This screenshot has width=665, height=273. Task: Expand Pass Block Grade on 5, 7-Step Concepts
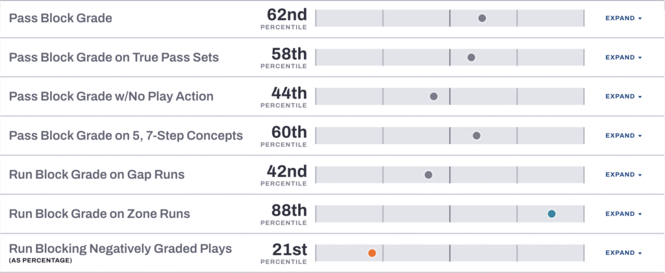[623, 136]
